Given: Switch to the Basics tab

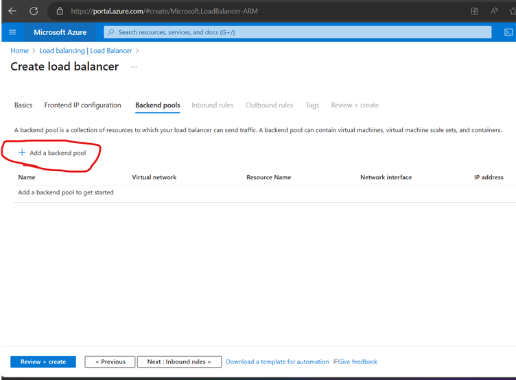Looking at the screenshot, I should 23,105.
